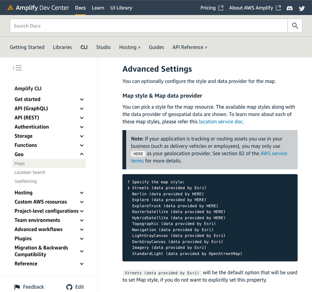Collapse the sidebar menu icon
This screenshot has width=312, height=292.
click(x=17, y=68)
